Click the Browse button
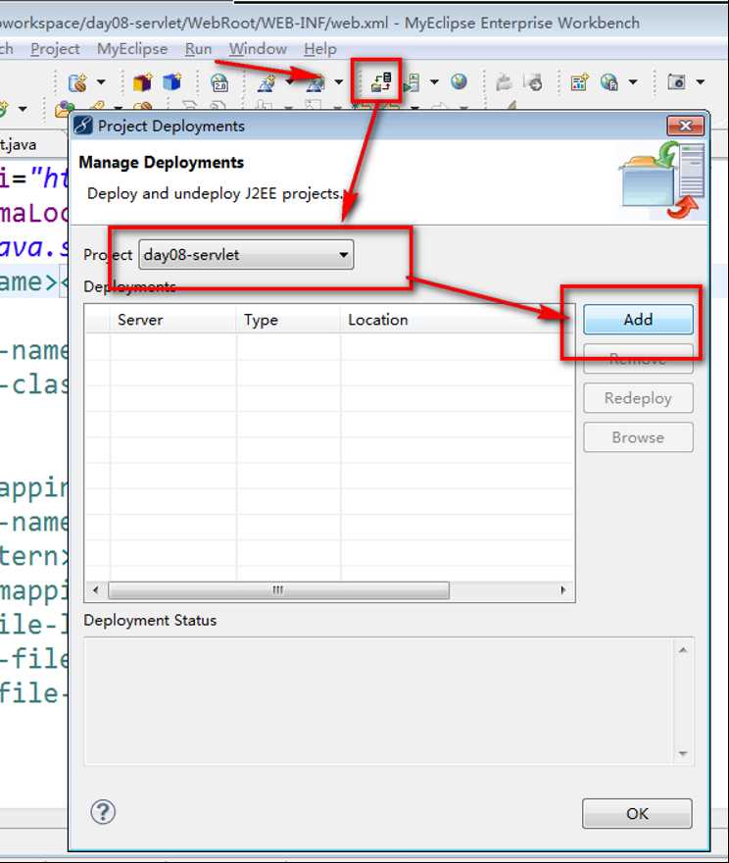This screenshot has height=863, width=729. 638,437
